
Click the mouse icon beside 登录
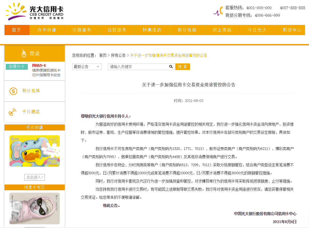point(24,53)
